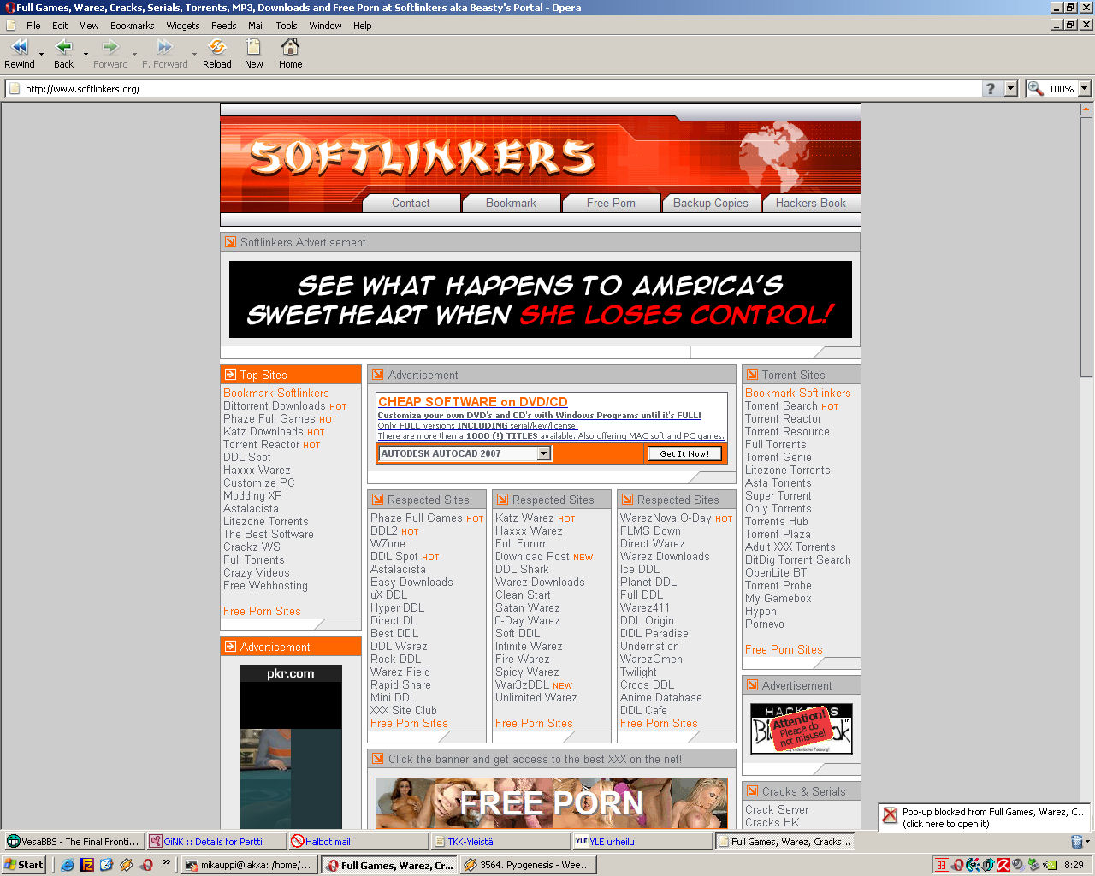Click the address bar URL field
Viewport: 1095px width, 876px height.
[x=493, y=88]
